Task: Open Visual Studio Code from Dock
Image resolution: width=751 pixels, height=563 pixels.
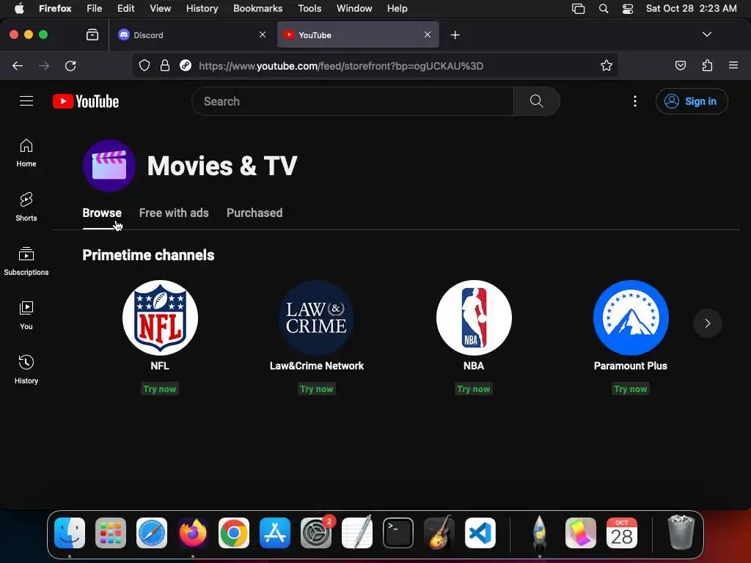Action: 480,533
